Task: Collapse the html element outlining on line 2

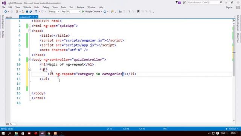Action: pos(30,26)
